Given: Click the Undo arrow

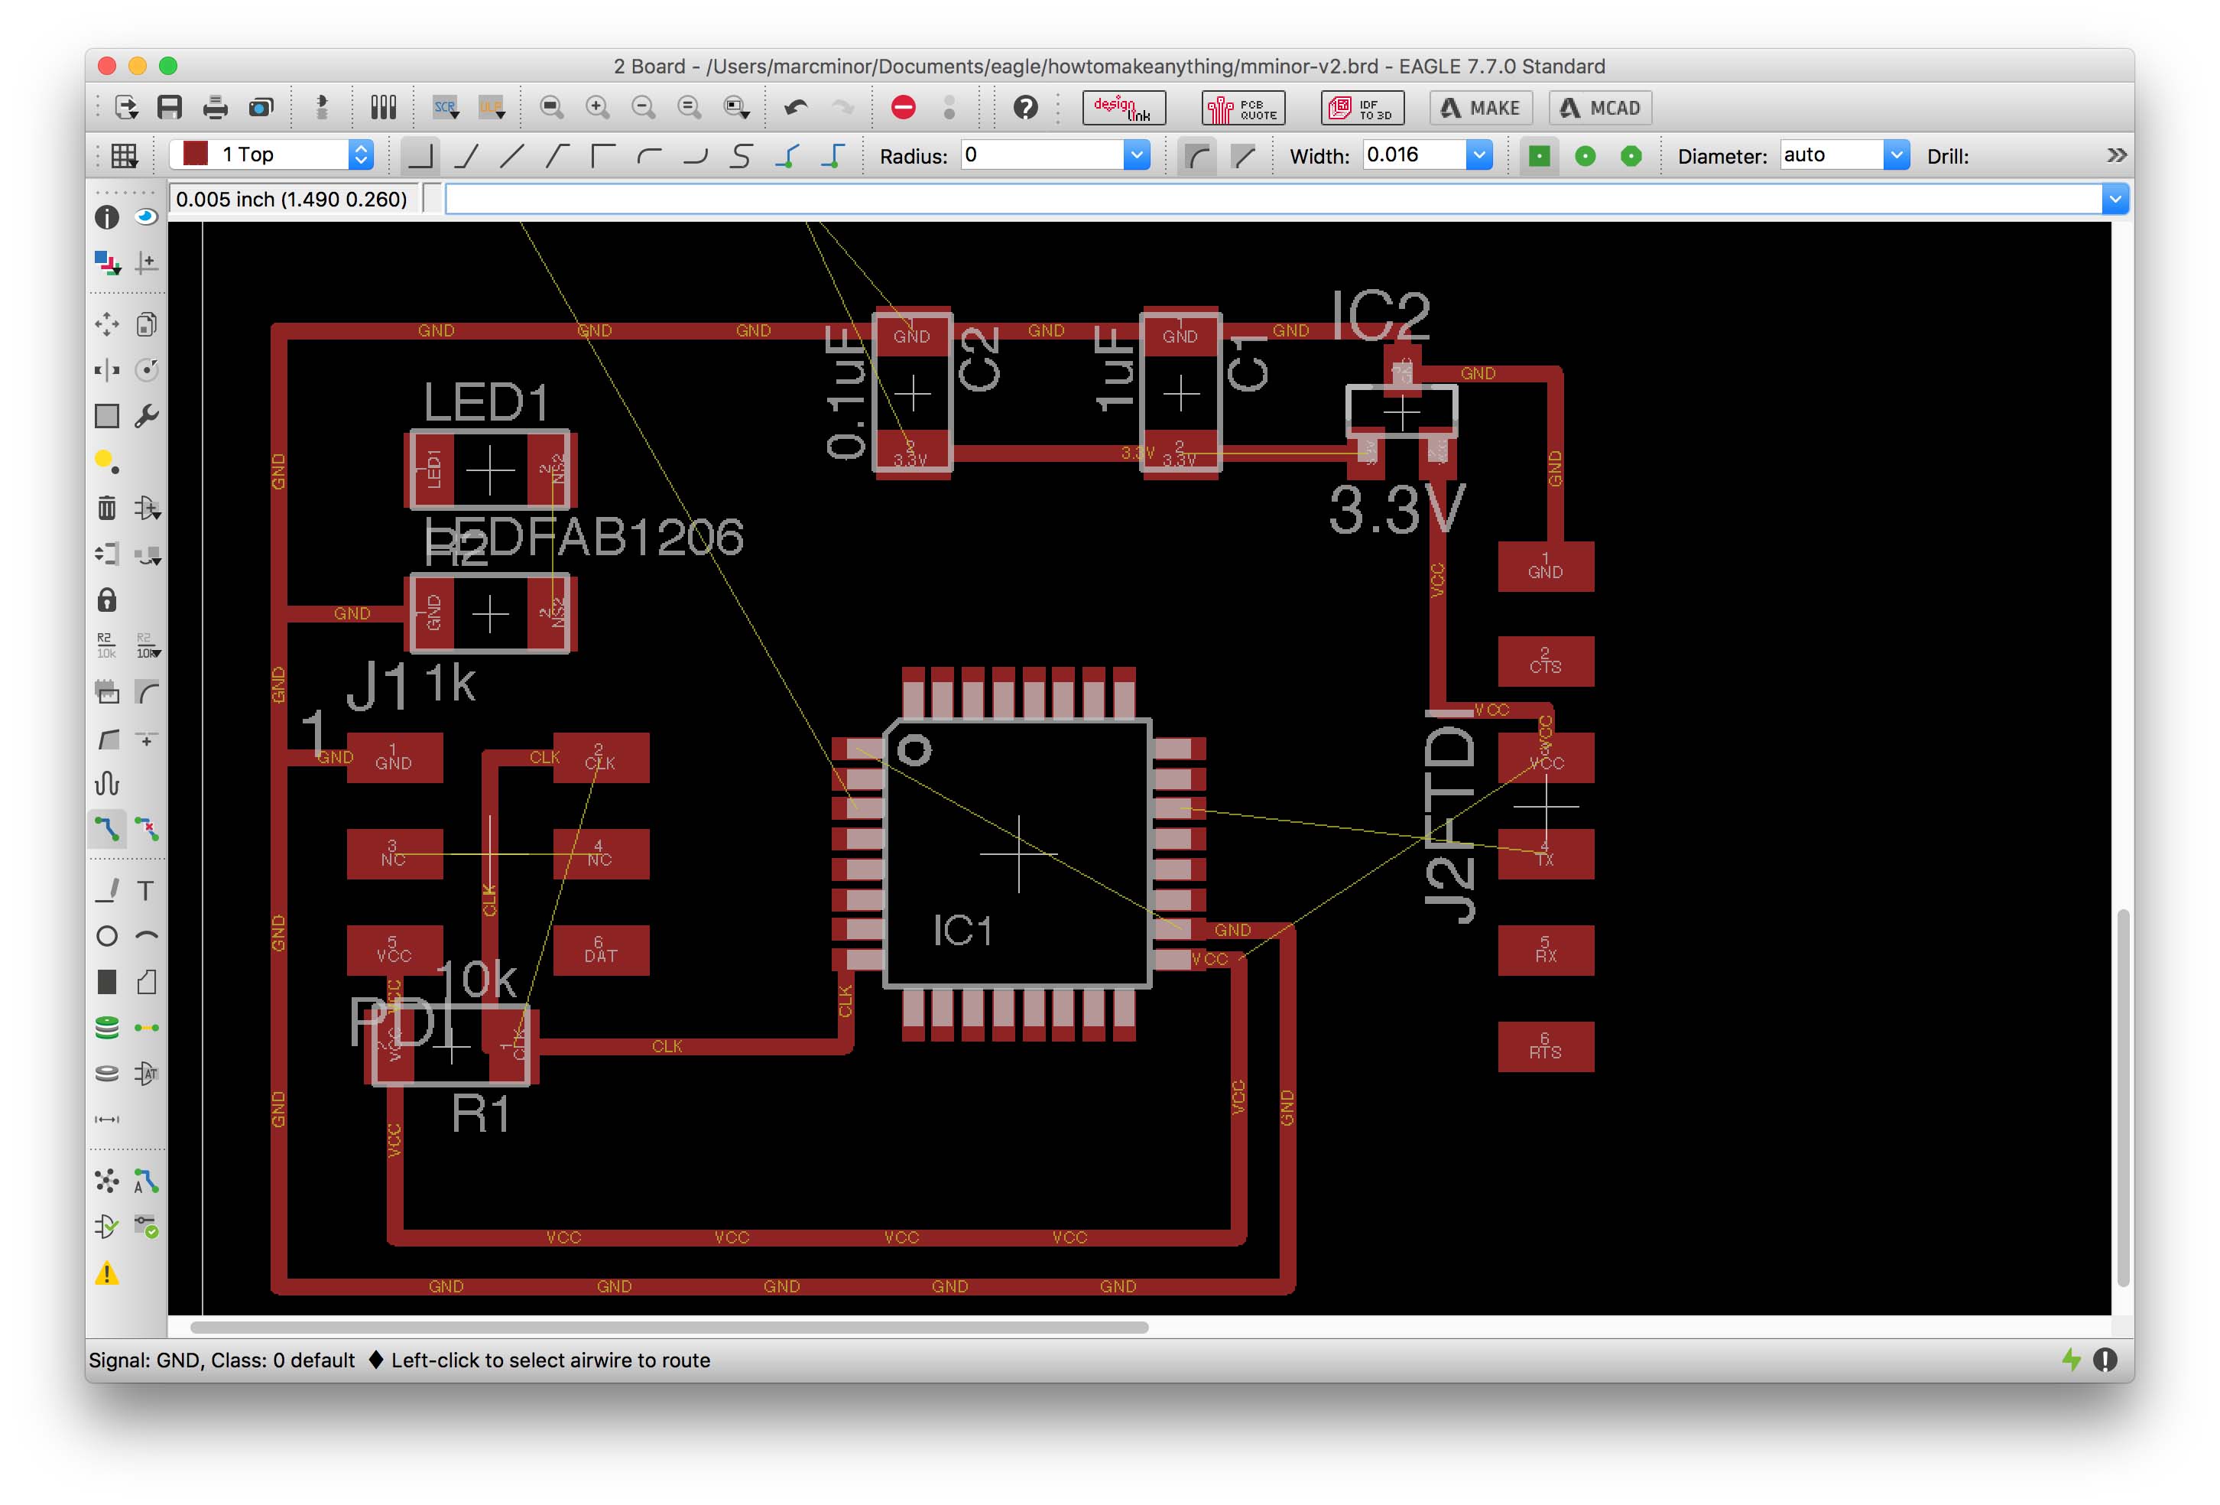Looking at the screenshot, I should (x=796, y=107).
